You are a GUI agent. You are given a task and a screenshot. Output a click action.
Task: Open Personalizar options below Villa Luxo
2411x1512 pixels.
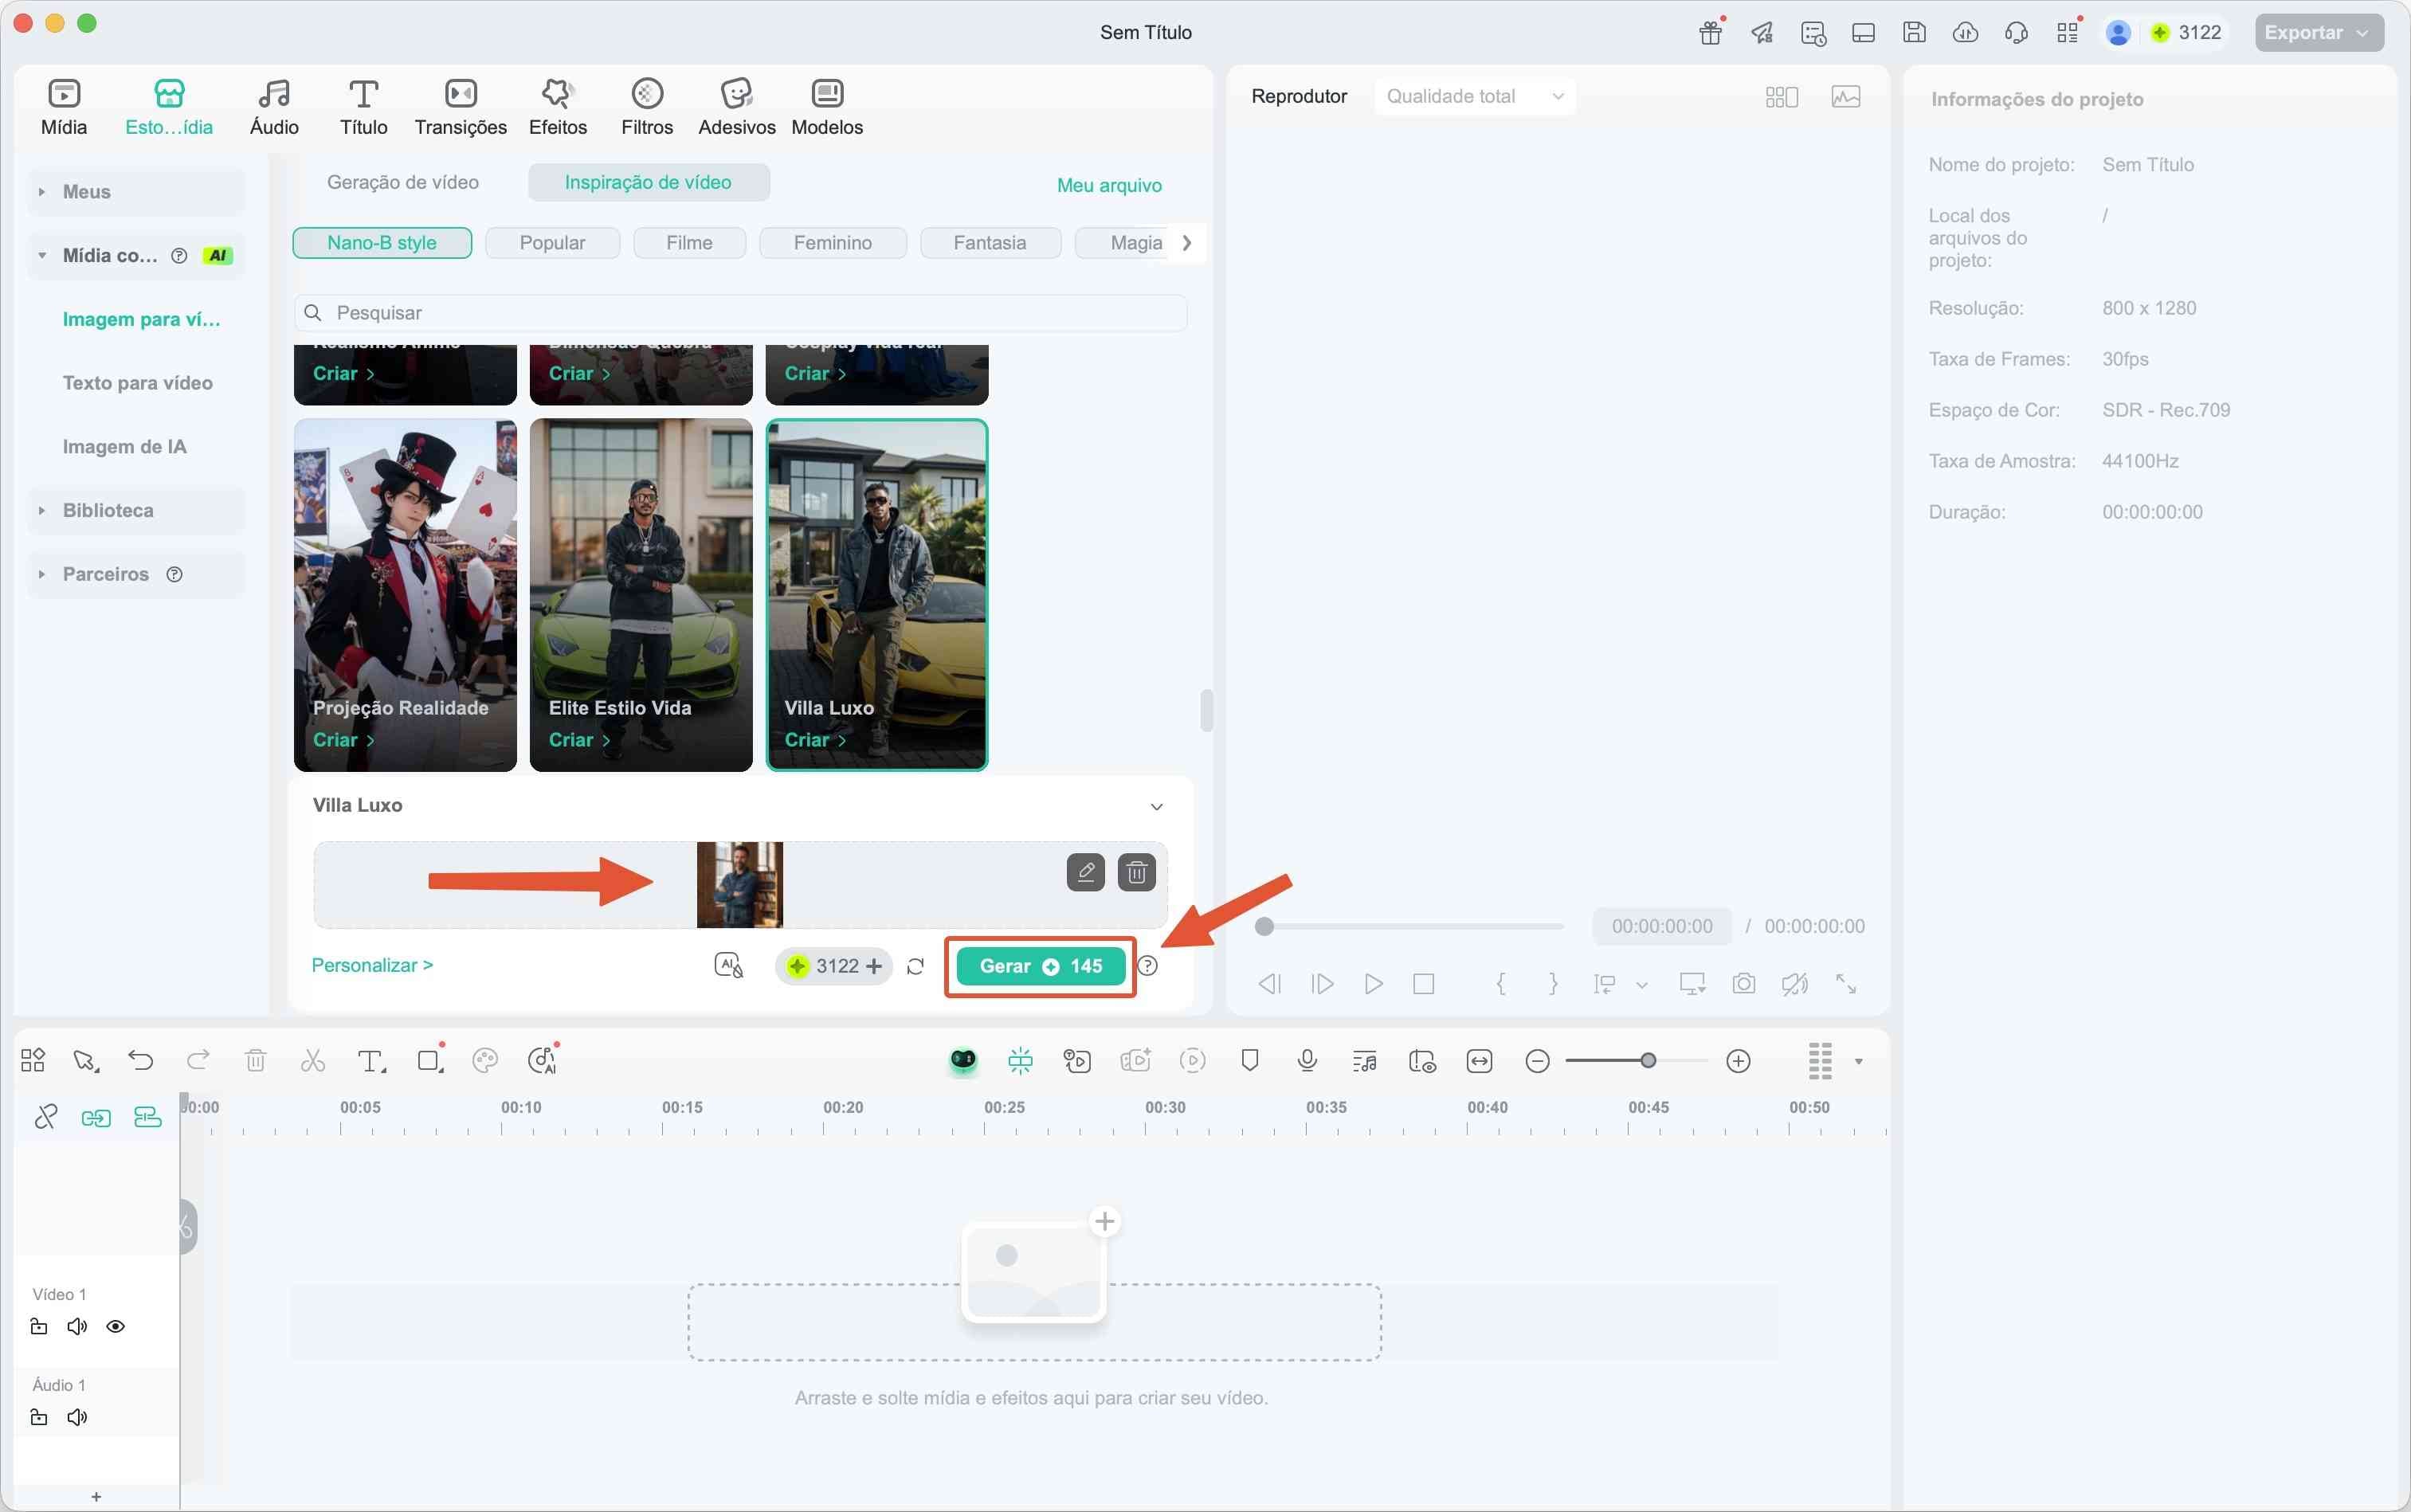coord(371,964)
